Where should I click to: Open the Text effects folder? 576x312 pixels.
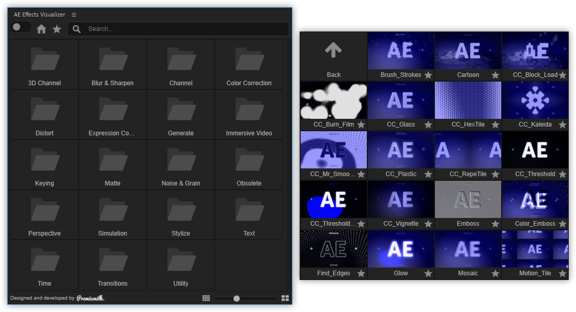pos(249,214)
